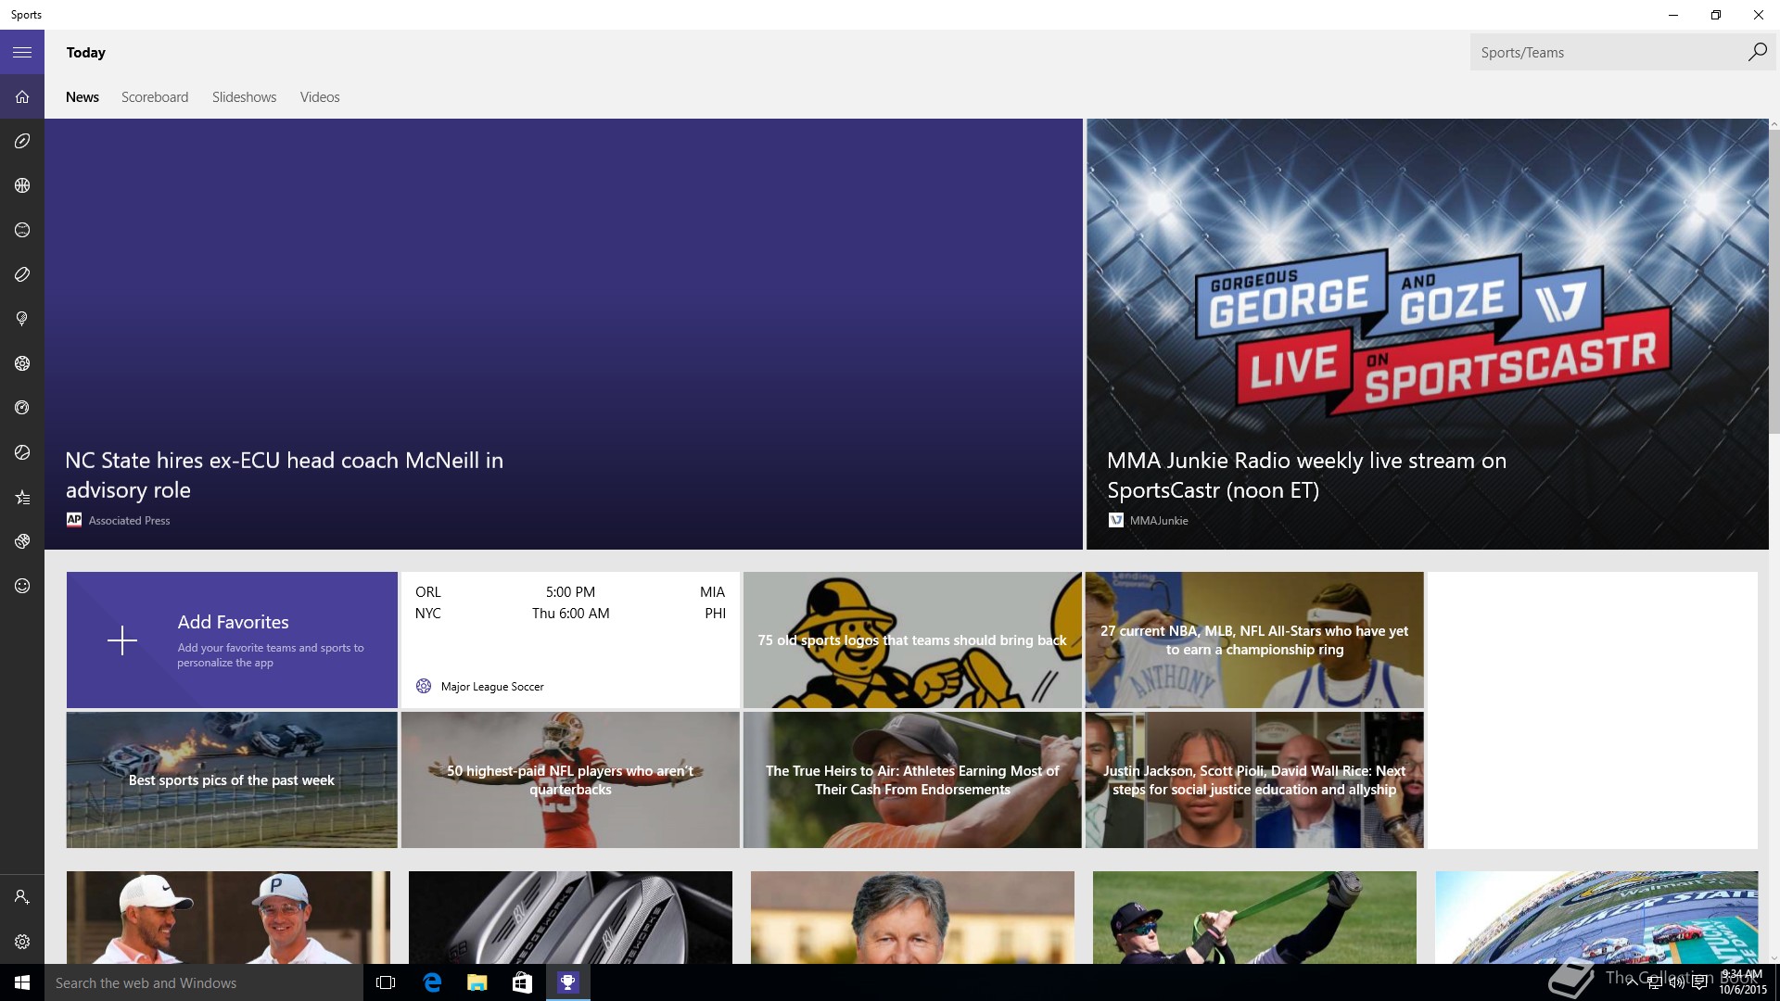Open the Store from the taskbar
1780x1001 pixels.
tap(523, 982)
